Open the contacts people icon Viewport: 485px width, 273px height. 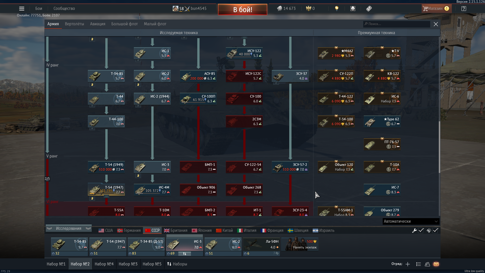click(427, 264)
